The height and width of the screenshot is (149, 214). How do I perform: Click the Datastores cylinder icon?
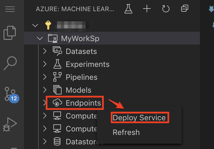tap(57, 141)
